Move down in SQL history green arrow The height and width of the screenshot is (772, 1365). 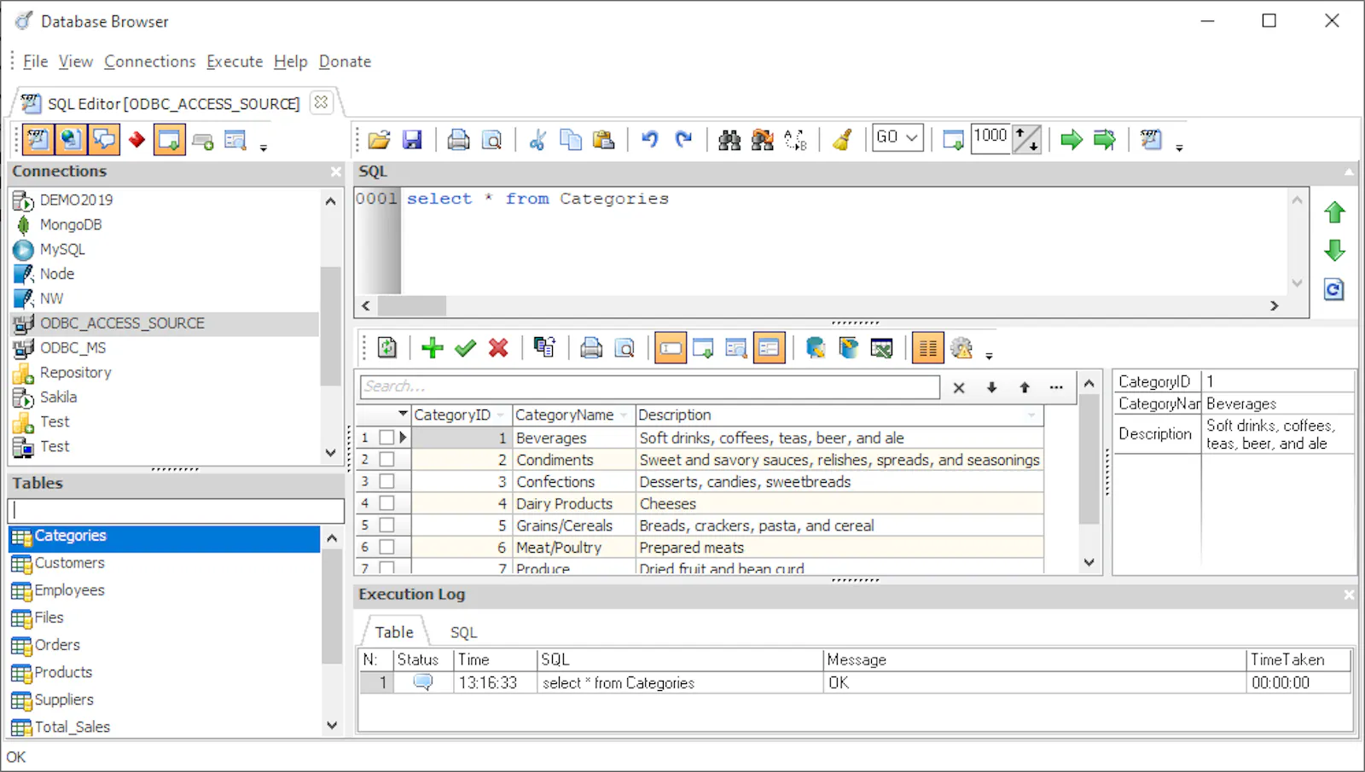click(1334, 251)
